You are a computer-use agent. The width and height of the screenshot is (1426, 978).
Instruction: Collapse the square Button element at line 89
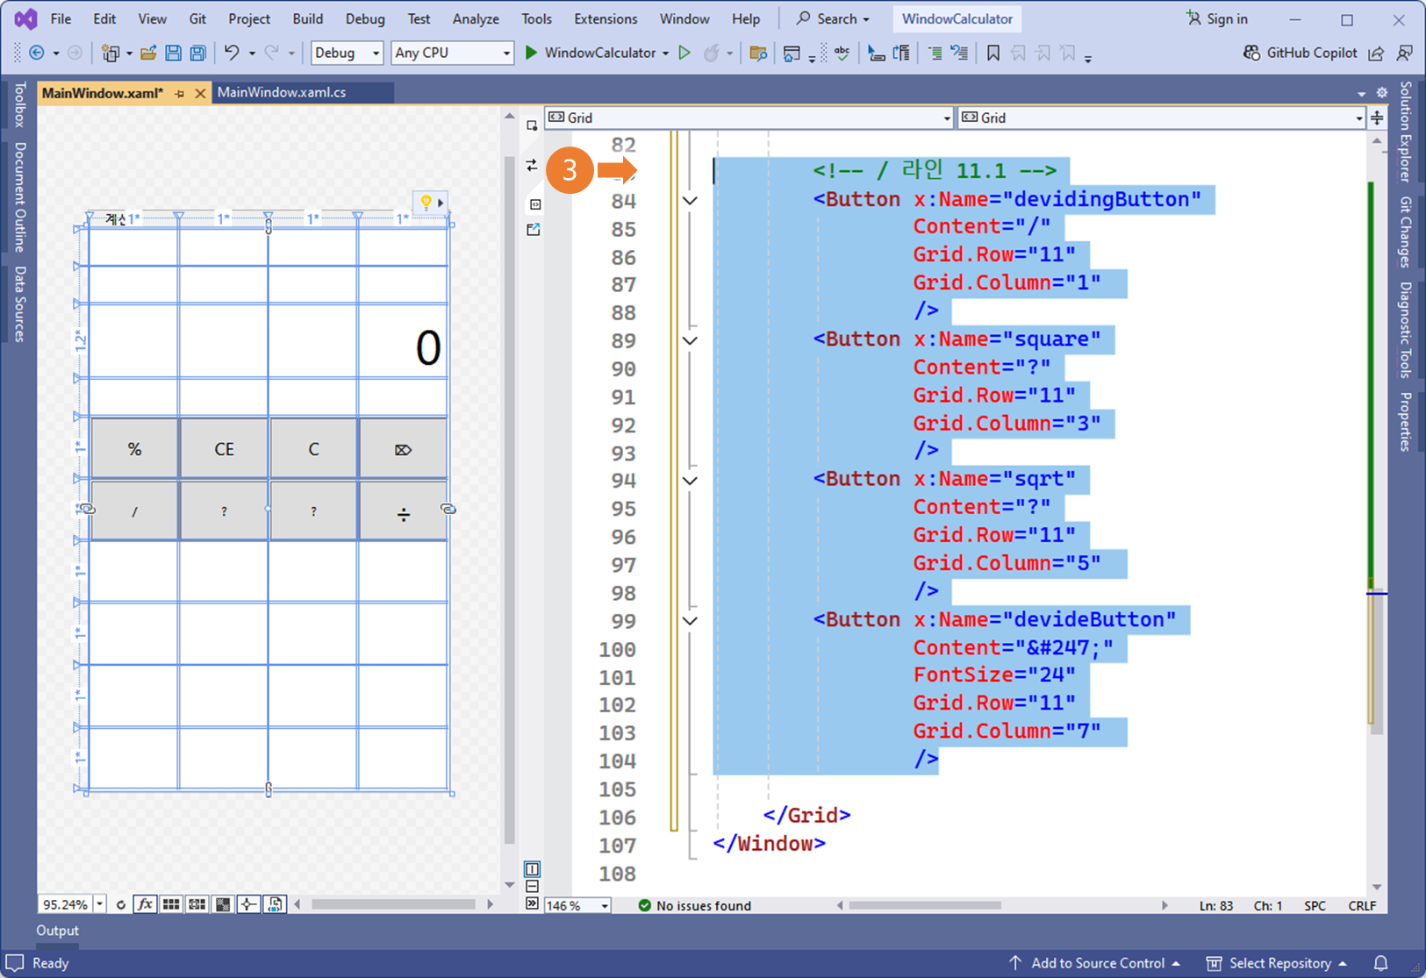(691, 341)
